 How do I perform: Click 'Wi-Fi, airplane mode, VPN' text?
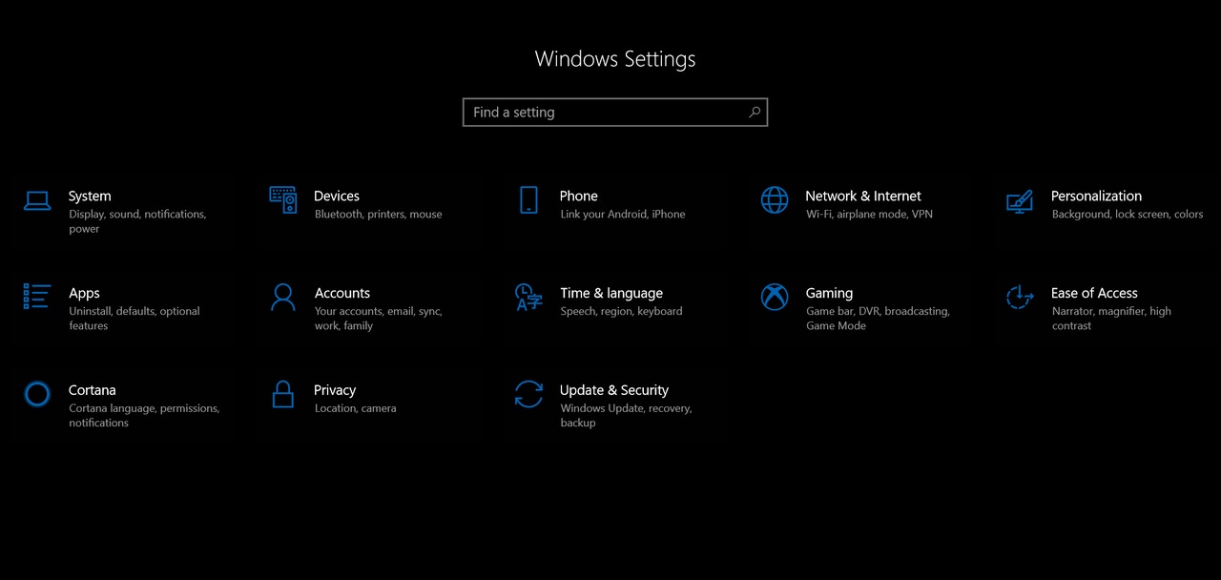tap(869, 215)
